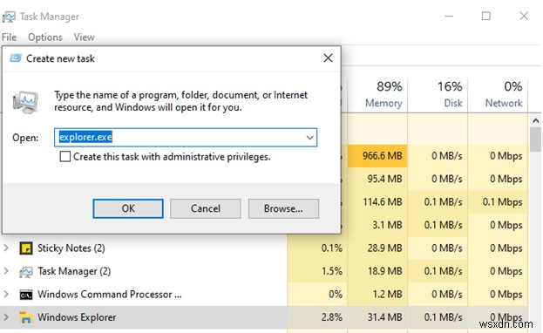This screenshot has width=543, height=333.
Task: Click the explorer.exe input field
Action: [x=186, y=138]
